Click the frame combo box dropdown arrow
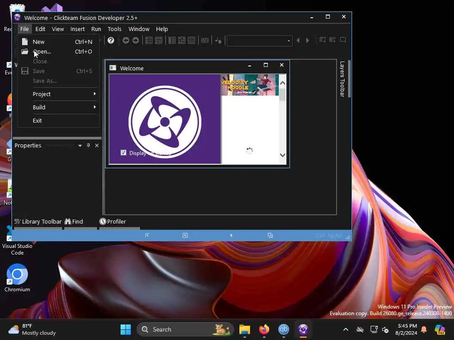Screen dimensions: 454x340 tap(289, 41)
